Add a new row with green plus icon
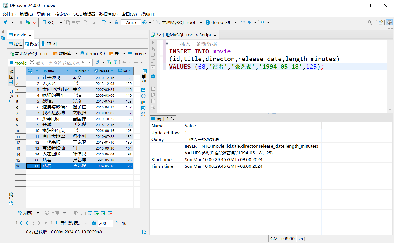 click(x=96, y=213)
